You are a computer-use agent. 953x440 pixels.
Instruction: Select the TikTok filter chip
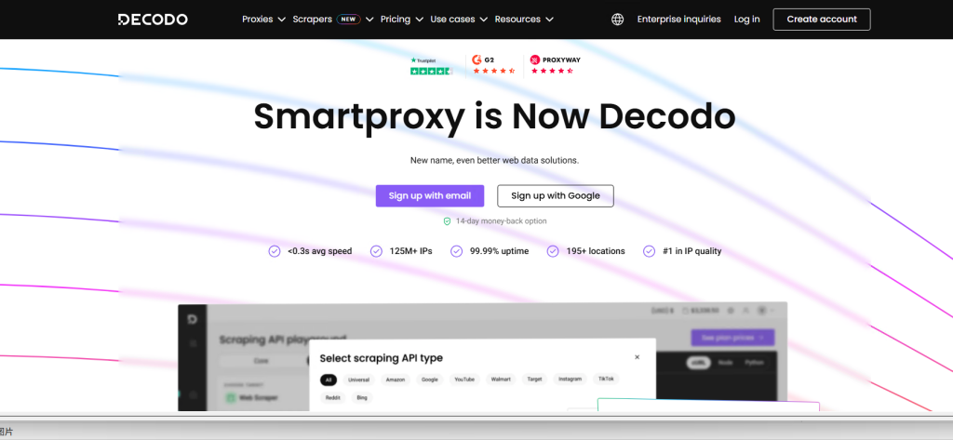point(606,379)
